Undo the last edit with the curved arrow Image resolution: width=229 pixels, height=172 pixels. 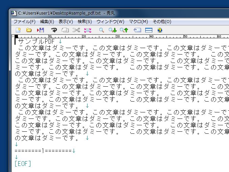54,30
